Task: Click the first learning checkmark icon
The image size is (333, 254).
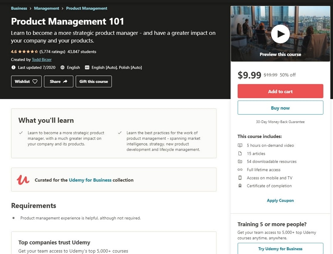Action: coord(21,133)
